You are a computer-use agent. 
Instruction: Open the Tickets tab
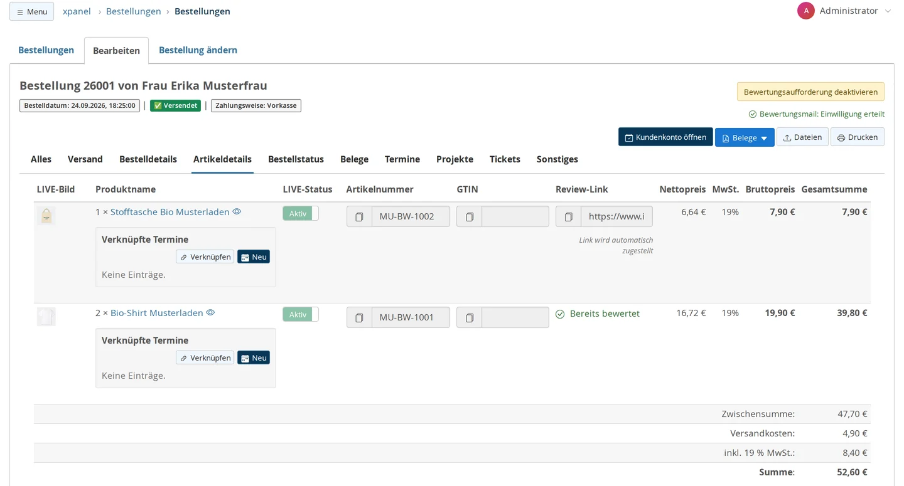coord(505,159)
